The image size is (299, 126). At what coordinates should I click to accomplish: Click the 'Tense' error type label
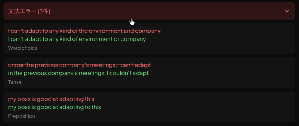tap(15, 82)
